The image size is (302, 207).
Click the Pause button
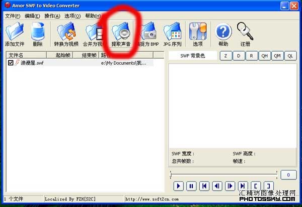pos(191,186)
